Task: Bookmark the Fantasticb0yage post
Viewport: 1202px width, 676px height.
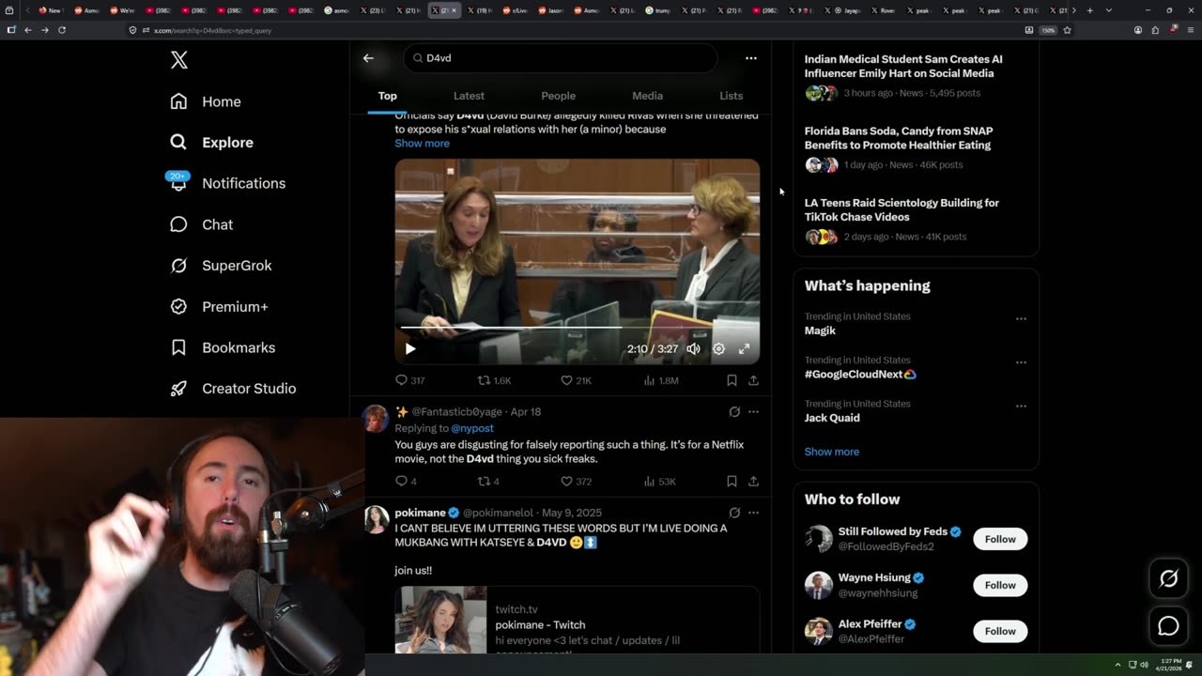Action: click(x=732, y=482)
